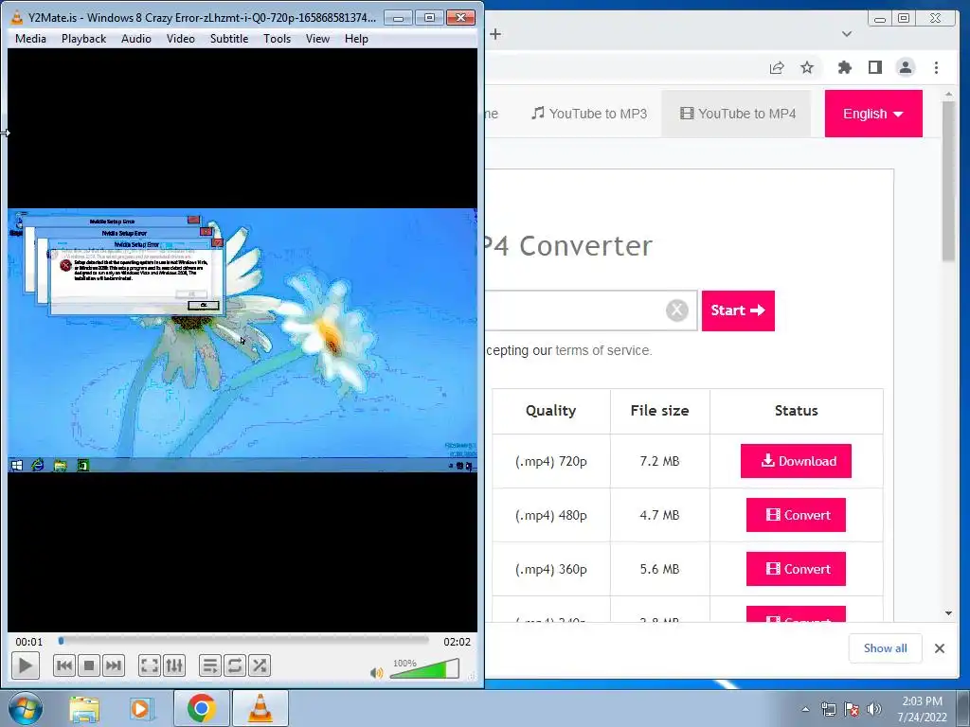
Task: Adjust the VLC volume slider
Action: pos(424,669)
